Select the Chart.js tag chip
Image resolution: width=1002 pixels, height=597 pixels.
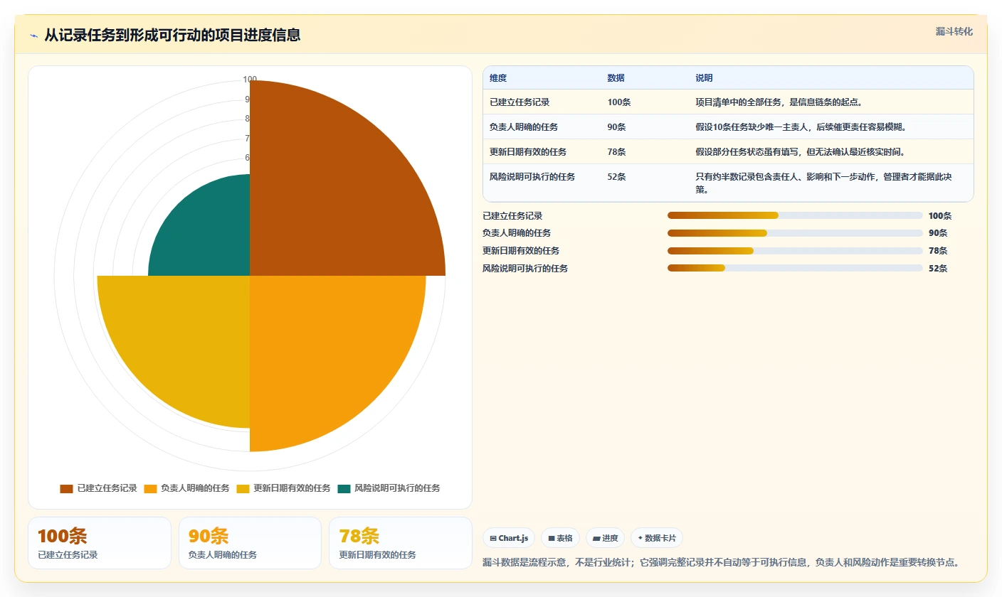click(x=509, y=538)
